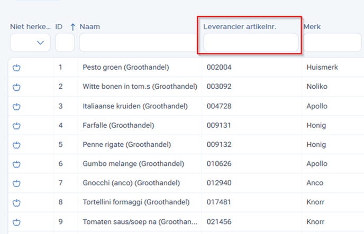Image resolution: width=364 pixels, height=234 pixels.
Task: Sort by the Merk column header
Action: click(312, 26)
